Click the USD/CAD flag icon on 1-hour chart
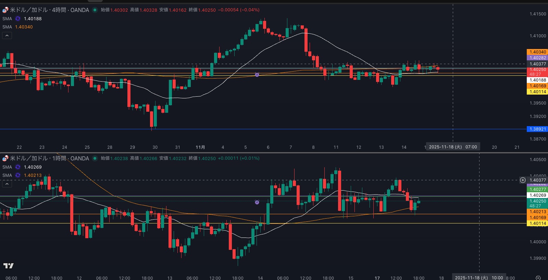This screenshot has height=280, width=548. click(5, 158)
